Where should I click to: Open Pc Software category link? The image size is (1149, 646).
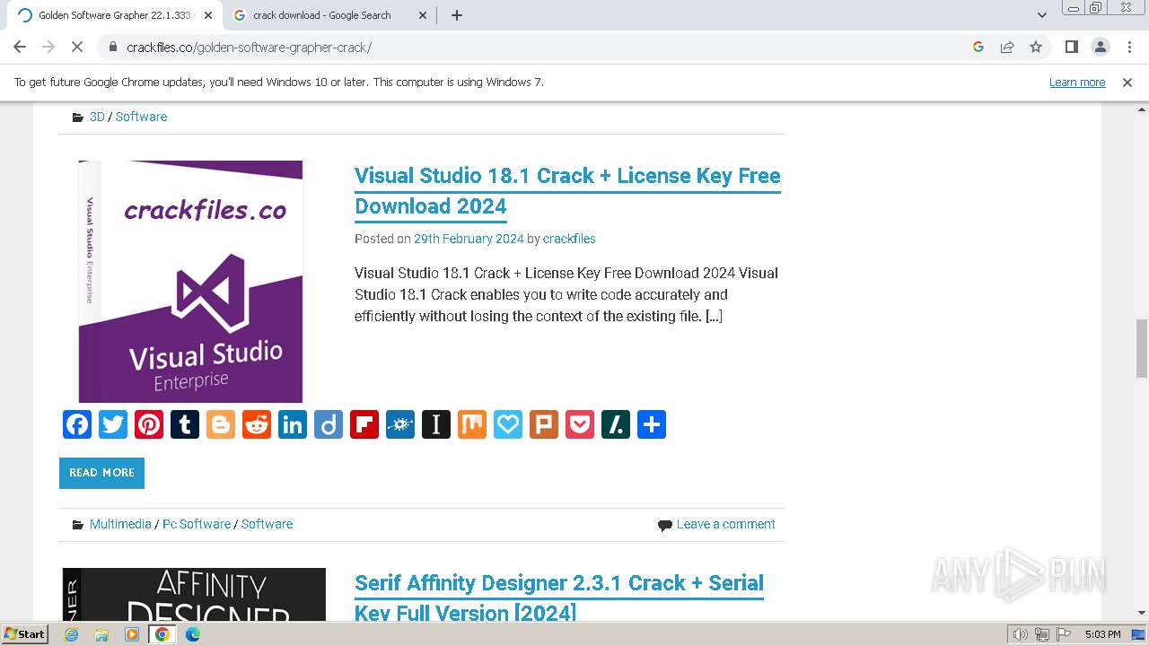[197, 524]
